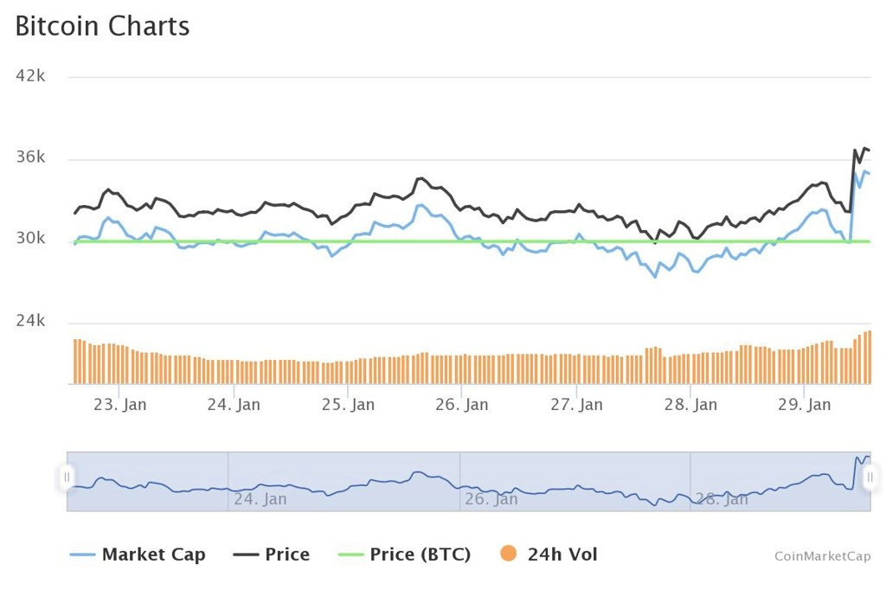The width and height of the screenshot is (886, 590).
Task: Click the 42k y-axis label
Action: coord(30,76)
